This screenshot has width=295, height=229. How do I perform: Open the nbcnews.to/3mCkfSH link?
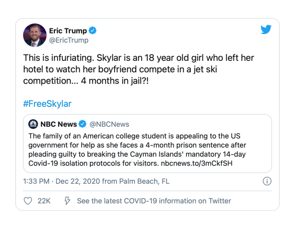[197, 164]
